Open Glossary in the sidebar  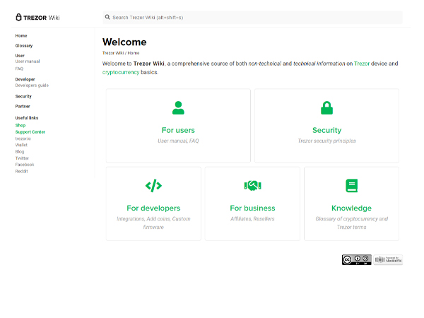(24, 46)
